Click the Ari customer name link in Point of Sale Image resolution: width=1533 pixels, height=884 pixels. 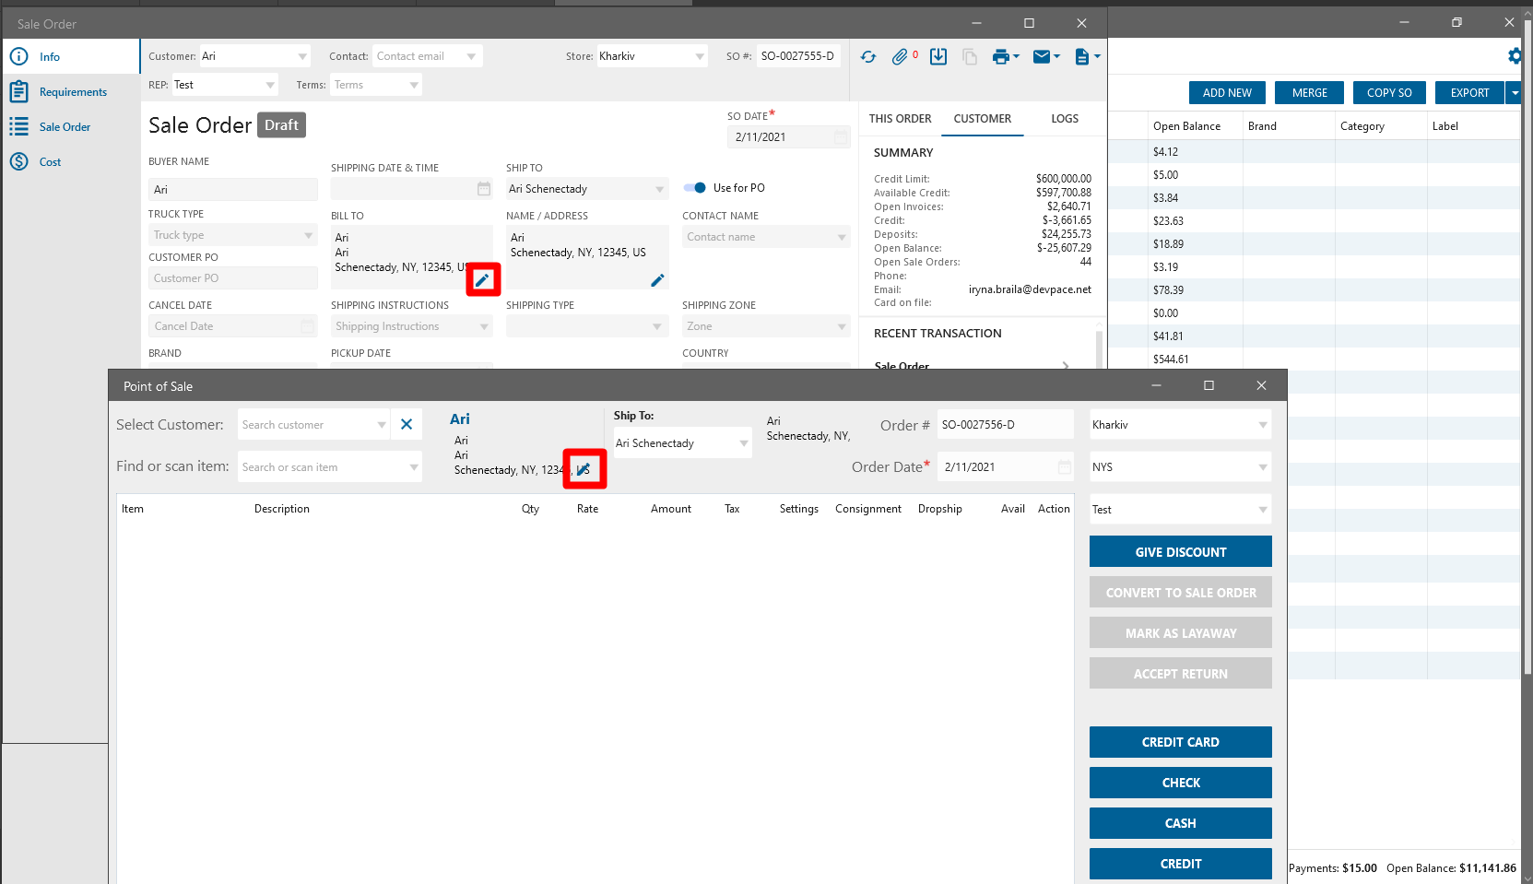click(460, 419)
